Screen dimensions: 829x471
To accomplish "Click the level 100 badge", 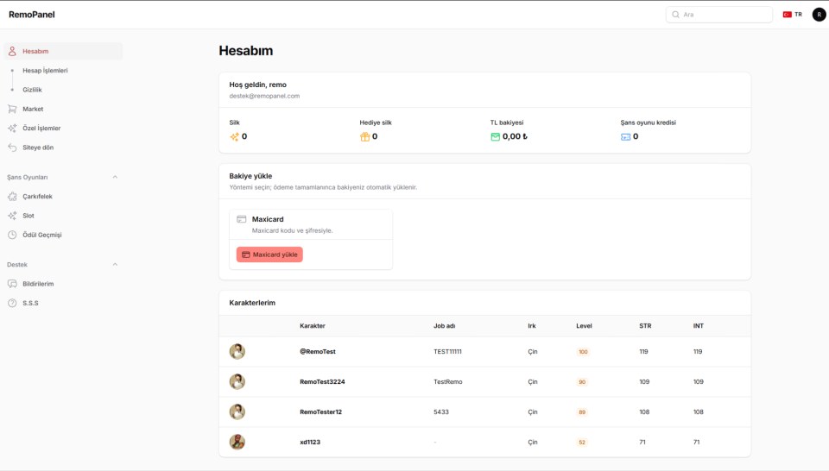I will (583, 352).
